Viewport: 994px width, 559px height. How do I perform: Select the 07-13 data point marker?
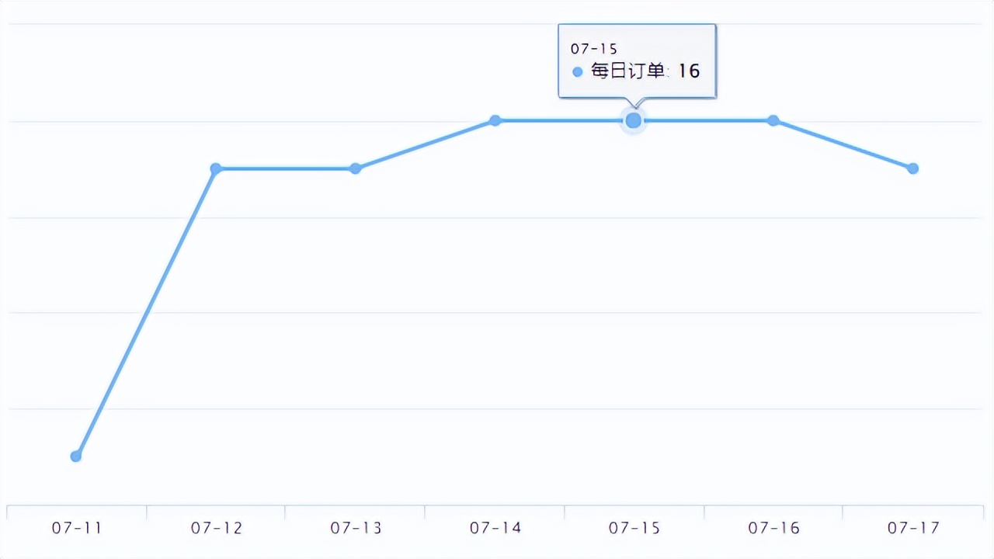[x=355, y=168]
